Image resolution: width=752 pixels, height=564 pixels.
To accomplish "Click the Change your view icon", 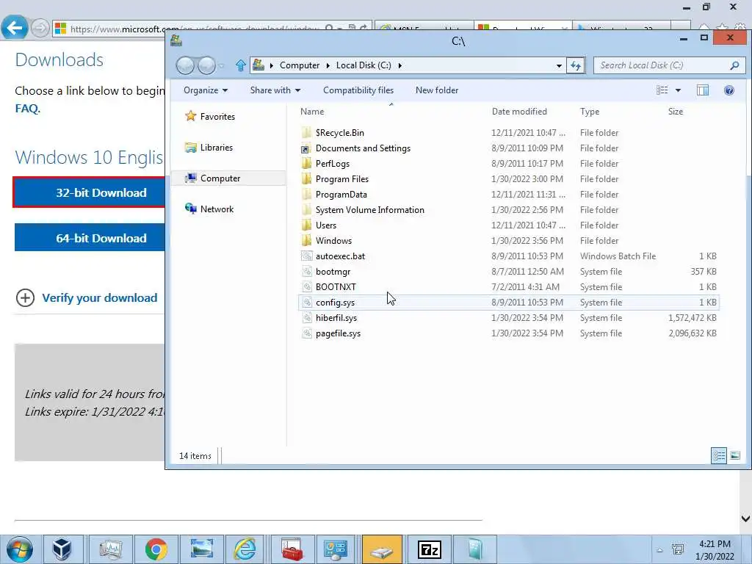I will pyautogui.click(x=662, y=90).
